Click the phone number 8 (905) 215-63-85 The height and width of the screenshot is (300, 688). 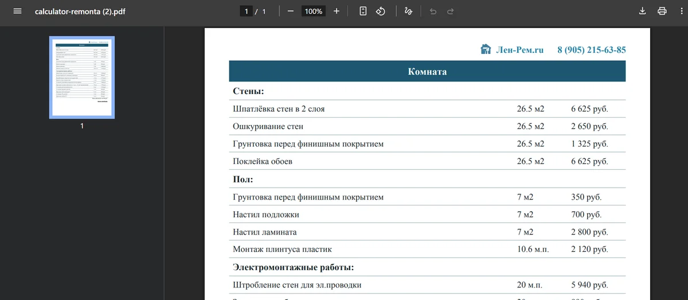591,50
